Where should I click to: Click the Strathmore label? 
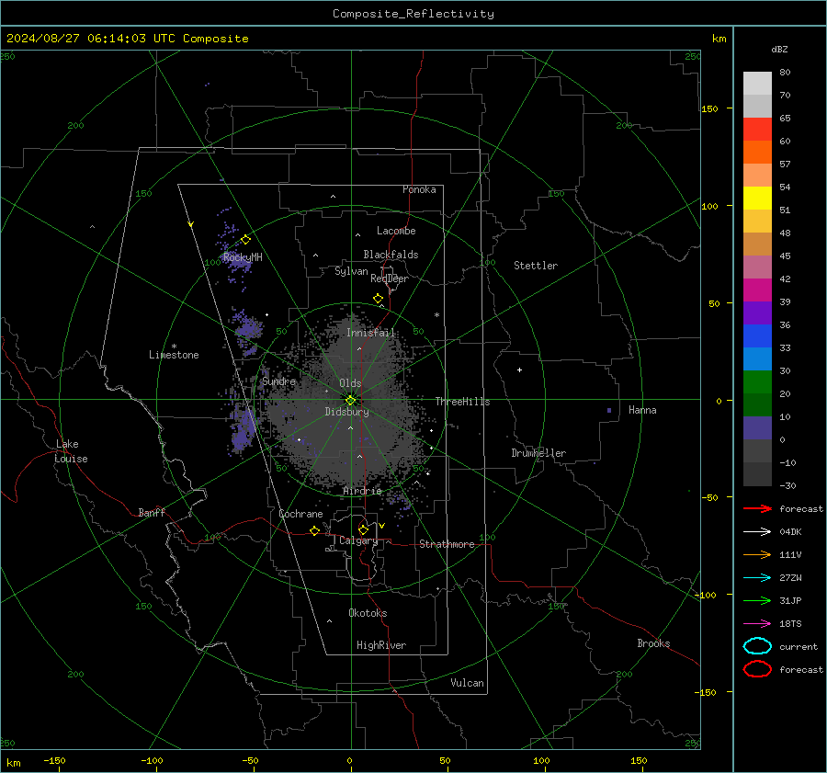click(x=447, y=544)
